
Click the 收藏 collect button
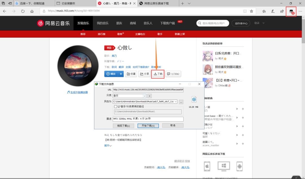(x=131, y=74)
